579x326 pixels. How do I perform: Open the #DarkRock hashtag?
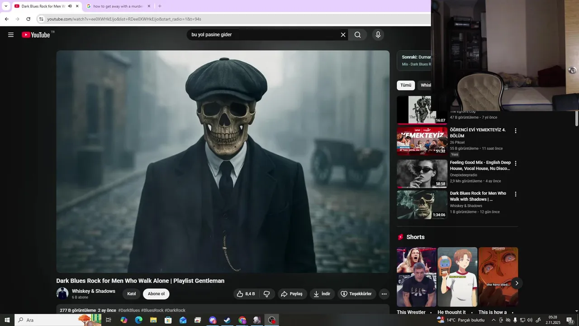pos(175,310)
